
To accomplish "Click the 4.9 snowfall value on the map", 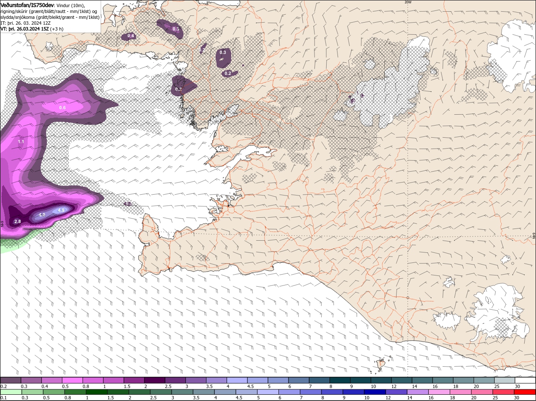I will tap(61, 210).
